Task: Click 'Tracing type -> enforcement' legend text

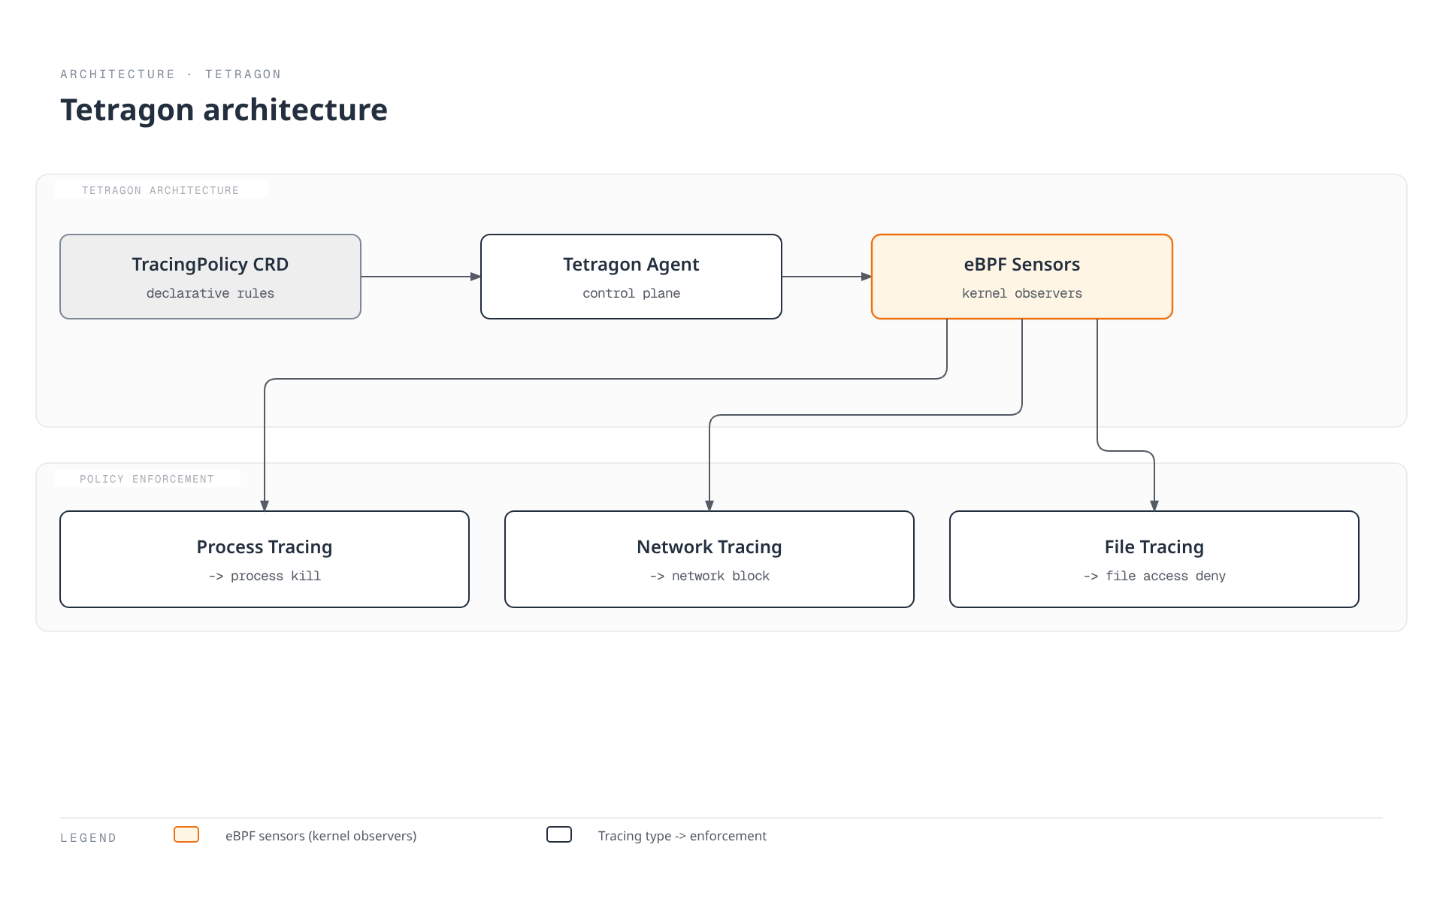Action: click(682, 836)
